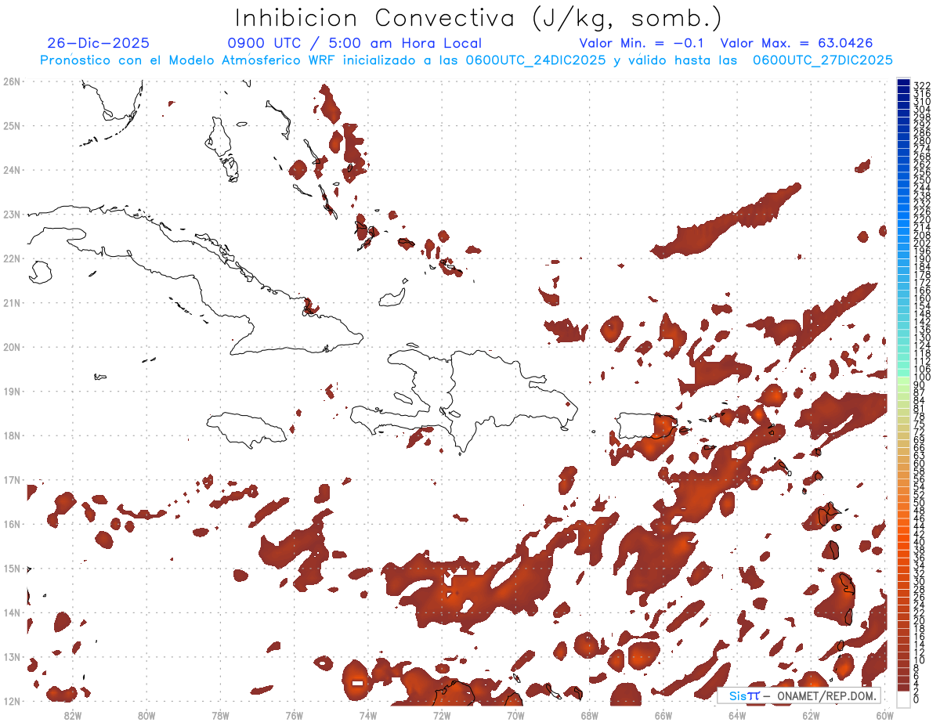
Task: Click the '80W' longitude label
Action: (x=146, y=714)
